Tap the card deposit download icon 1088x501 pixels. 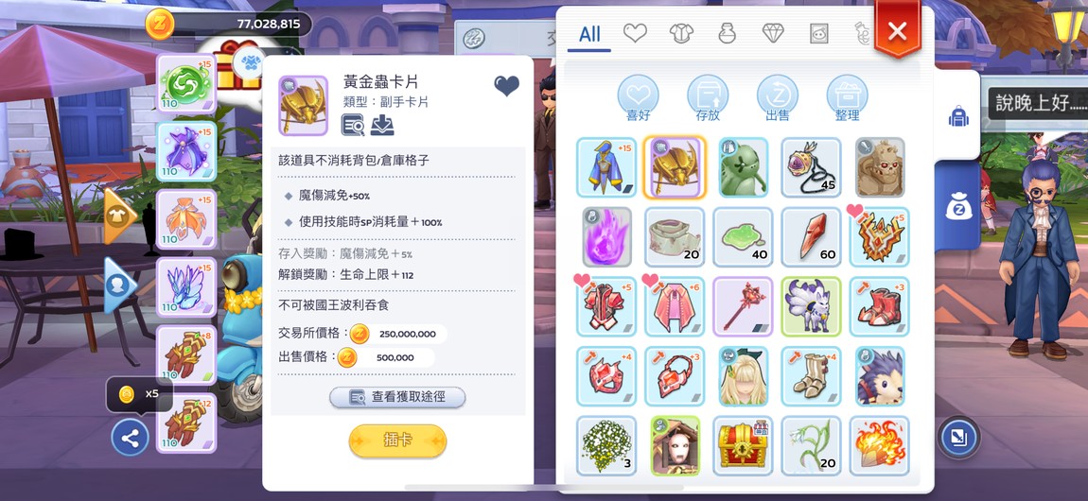point(381,125)
